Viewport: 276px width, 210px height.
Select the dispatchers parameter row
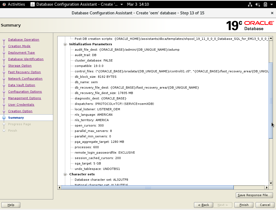coord(114,104)
